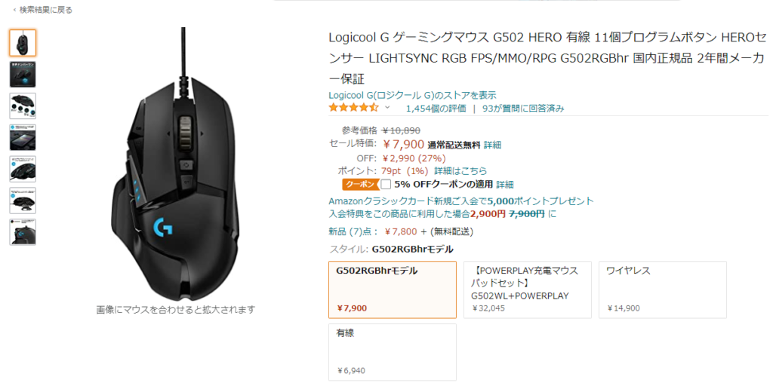This screenshot has width=773, height=386.
Task: Choose the POWERPLAY充電マウスパッドセット style option
Action: [x=528, y=290]
